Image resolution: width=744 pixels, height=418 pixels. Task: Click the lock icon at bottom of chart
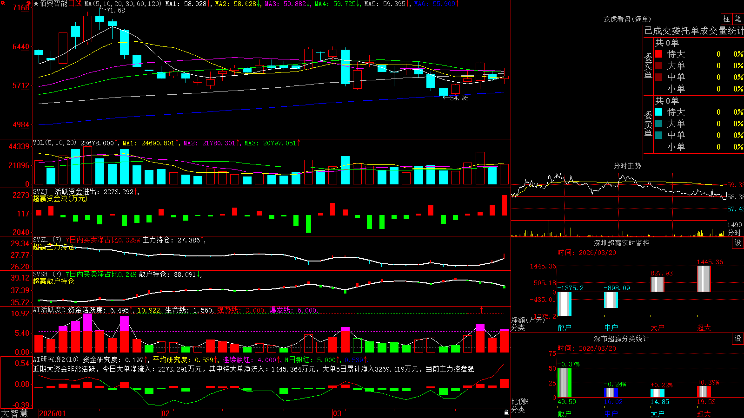tap(506, 412)
